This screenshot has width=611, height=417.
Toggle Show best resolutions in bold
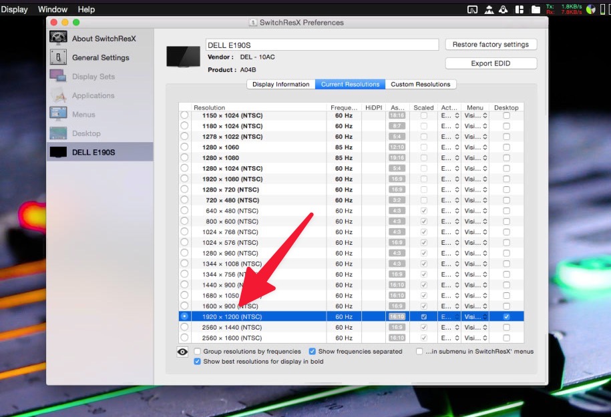(x=198, y=362)
